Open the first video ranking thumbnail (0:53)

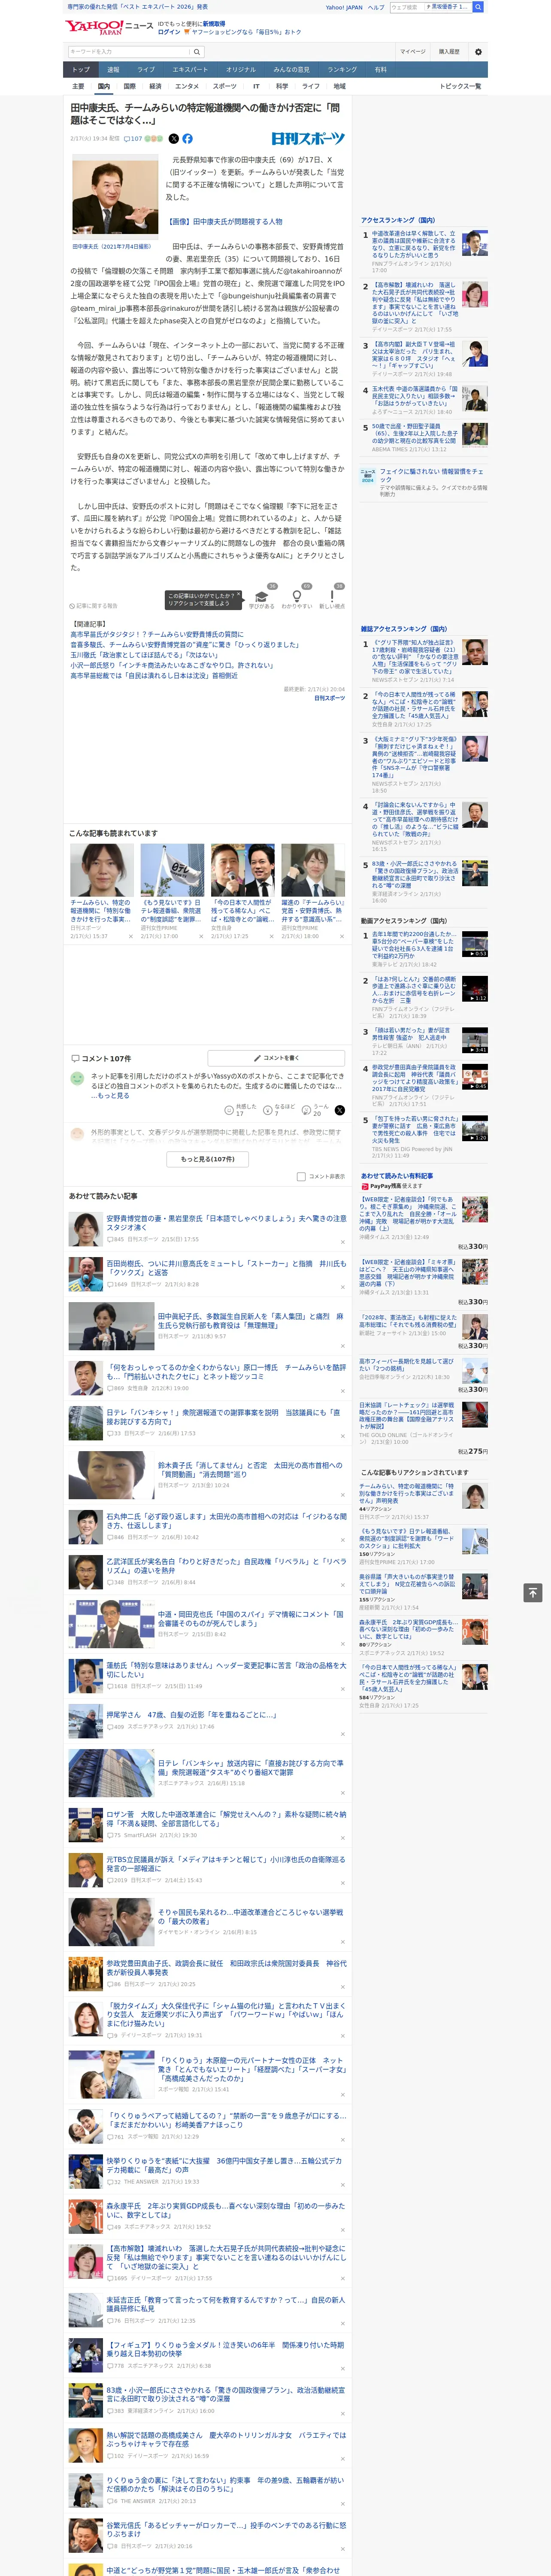coord(475,944)
